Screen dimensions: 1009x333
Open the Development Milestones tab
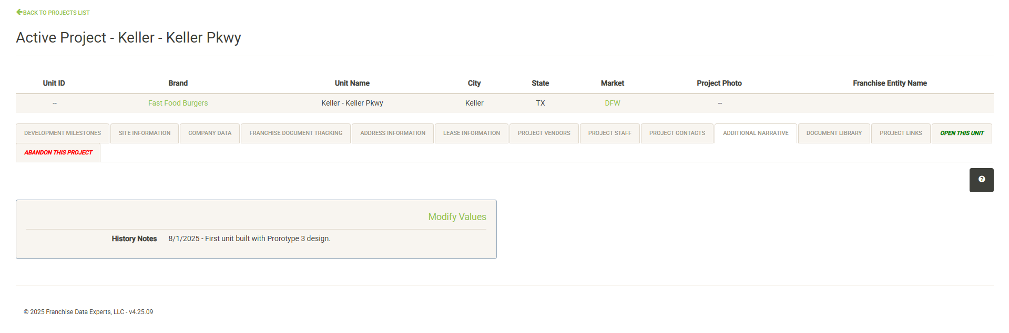click(63, 133)
